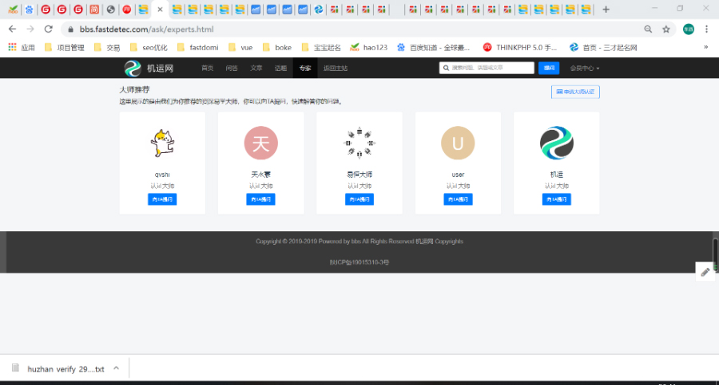Open the huzhan verify txt download
This screenshot has width=719, height=385.
point(66,368)
